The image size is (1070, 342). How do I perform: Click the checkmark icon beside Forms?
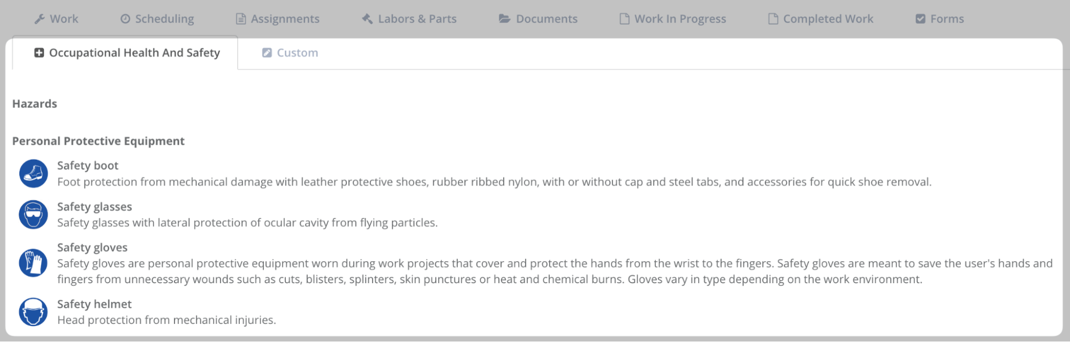coord(920,19)
